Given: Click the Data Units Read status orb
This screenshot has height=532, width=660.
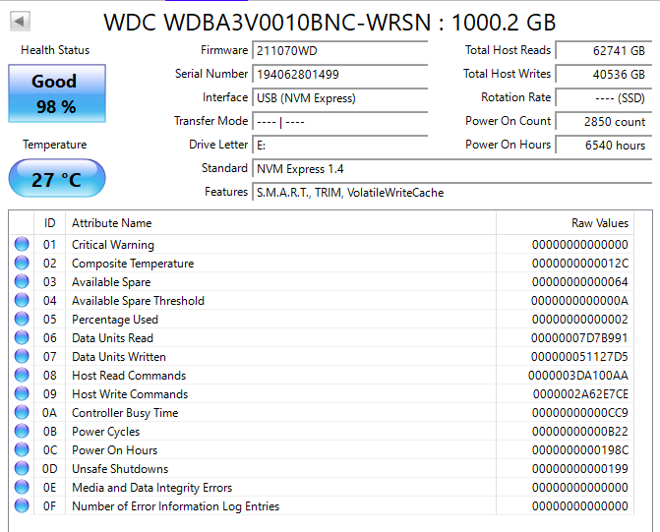Looking at the screenshot, I should (22, 337).
